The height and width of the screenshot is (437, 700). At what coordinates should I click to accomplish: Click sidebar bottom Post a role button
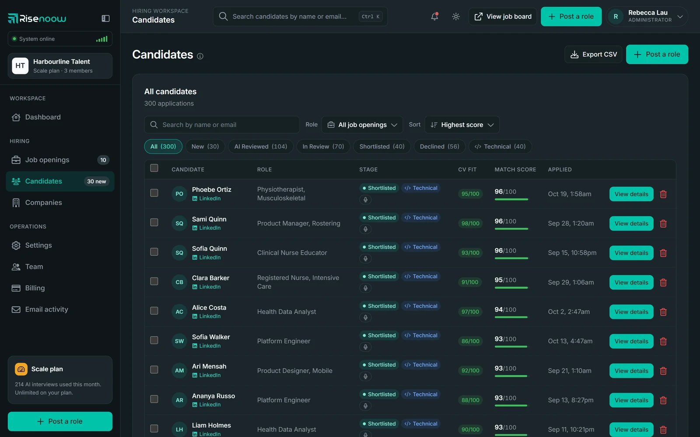tap(60, 421)
